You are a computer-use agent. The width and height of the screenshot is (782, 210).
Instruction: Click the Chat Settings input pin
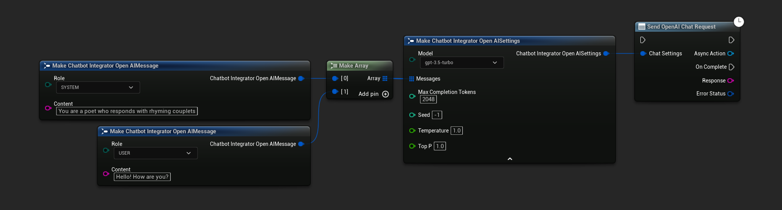point(643,53)
